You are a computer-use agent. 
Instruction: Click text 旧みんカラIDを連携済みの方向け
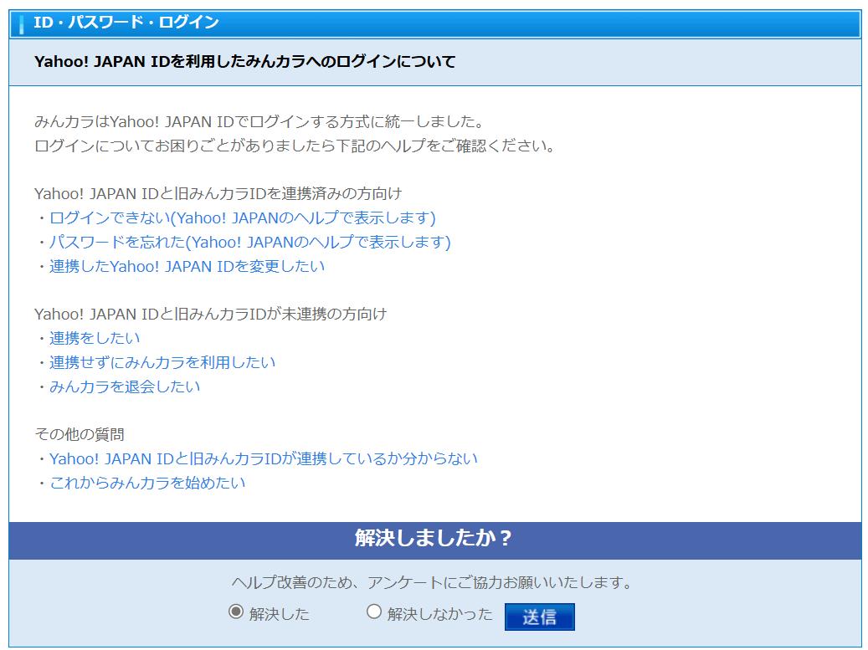[288, 194]
